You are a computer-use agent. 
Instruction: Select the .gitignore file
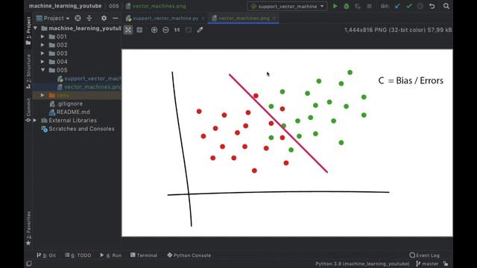[x=66, y=103]
